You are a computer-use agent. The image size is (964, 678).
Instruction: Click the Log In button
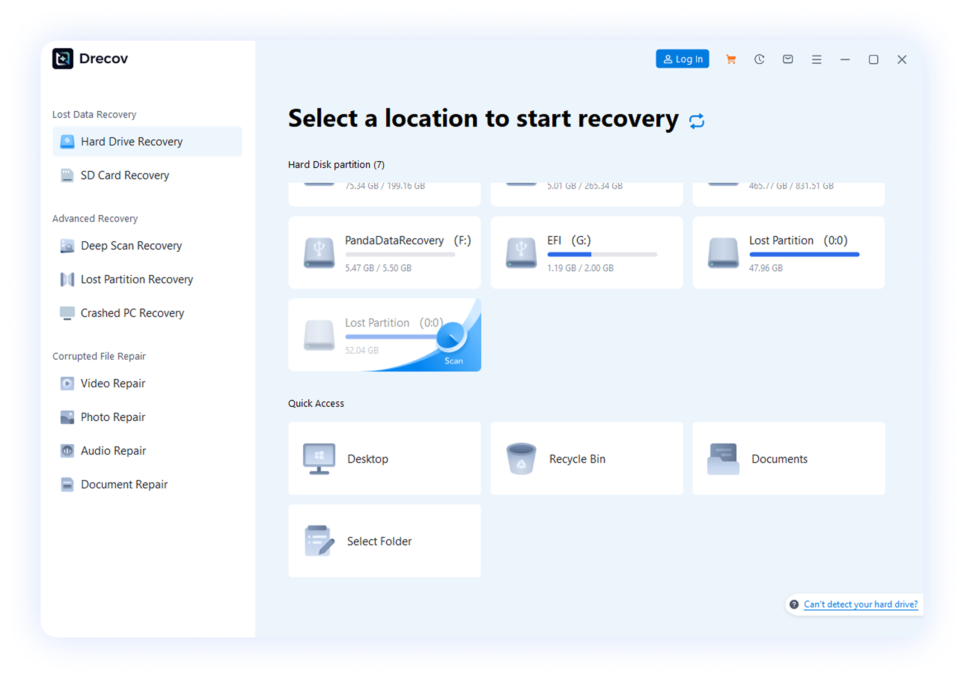(x=682, y=59)
